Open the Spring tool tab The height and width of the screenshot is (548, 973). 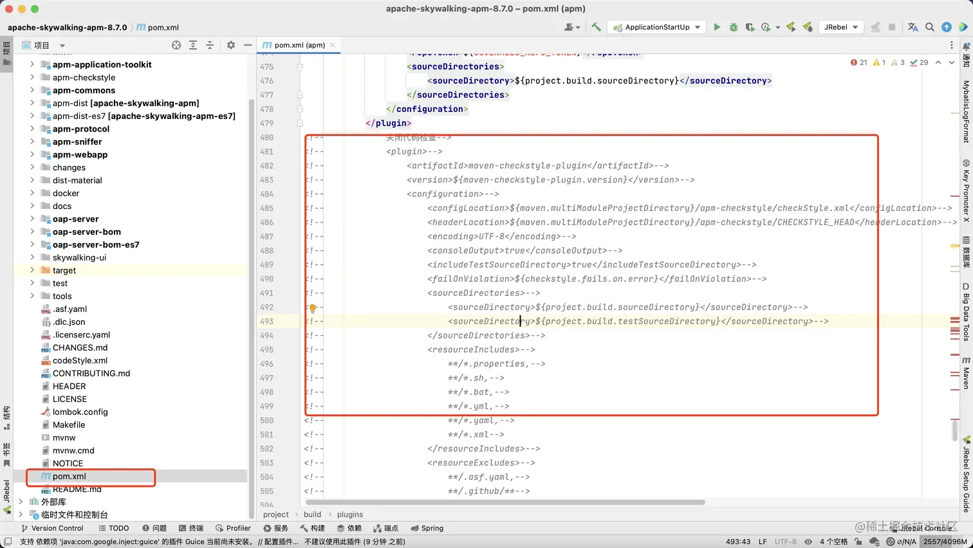[x=427, y=528]
